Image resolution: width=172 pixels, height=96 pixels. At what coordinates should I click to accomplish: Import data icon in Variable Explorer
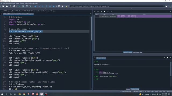point(95,11)
